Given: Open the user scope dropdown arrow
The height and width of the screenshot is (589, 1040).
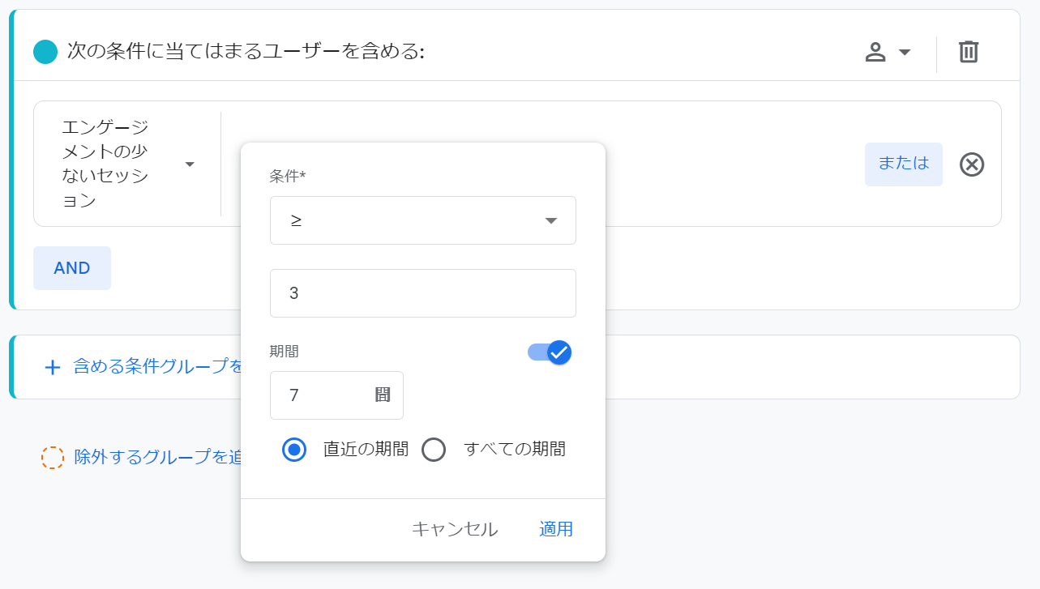Looking at the screenshot, I should [905, 53].
